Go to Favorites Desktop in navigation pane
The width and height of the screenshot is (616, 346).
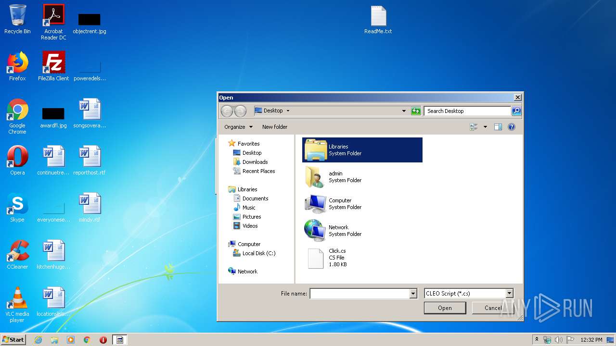pos(247,153)
